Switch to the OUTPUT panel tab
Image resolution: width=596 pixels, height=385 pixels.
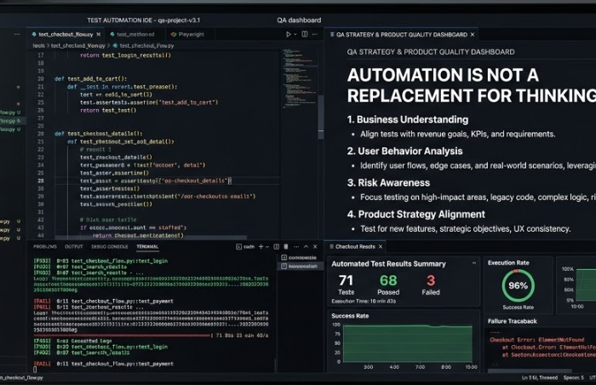(74, 246)
